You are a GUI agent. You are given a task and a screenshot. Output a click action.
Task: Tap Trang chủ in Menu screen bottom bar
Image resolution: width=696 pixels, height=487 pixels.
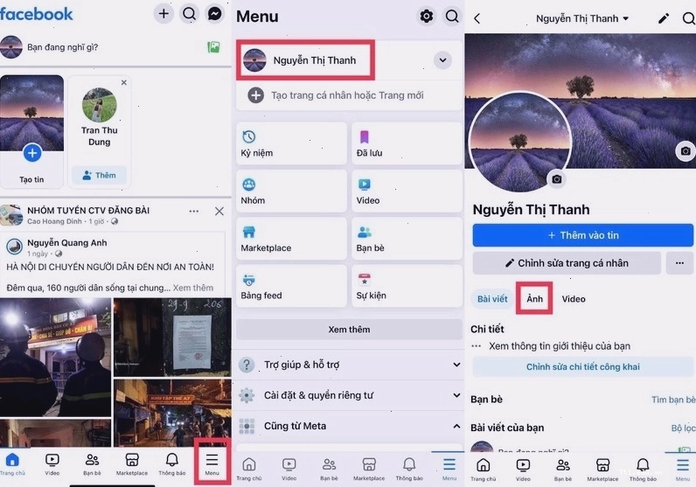pos(249,470)
